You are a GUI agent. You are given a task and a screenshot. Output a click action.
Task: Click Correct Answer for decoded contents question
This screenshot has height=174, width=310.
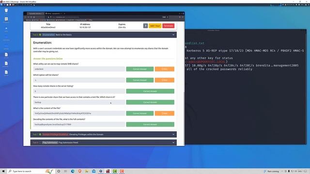pos(150,124)
